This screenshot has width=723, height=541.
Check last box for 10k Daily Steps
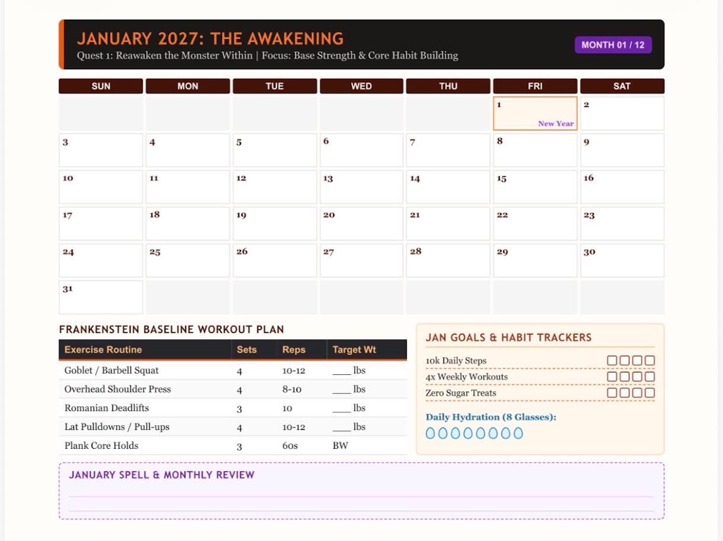pyautogui.click(x=650, y=361)
